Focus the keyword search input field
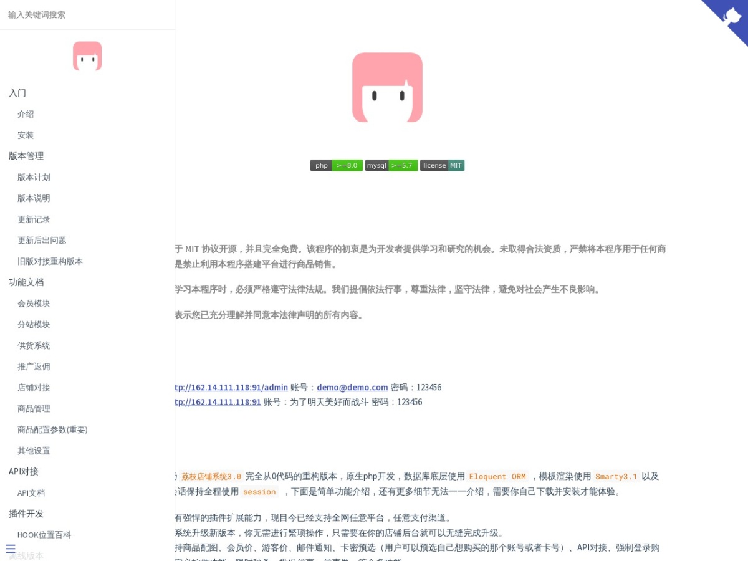The width and height of the screenshot is (748, 561). click(x=87, y=14)
